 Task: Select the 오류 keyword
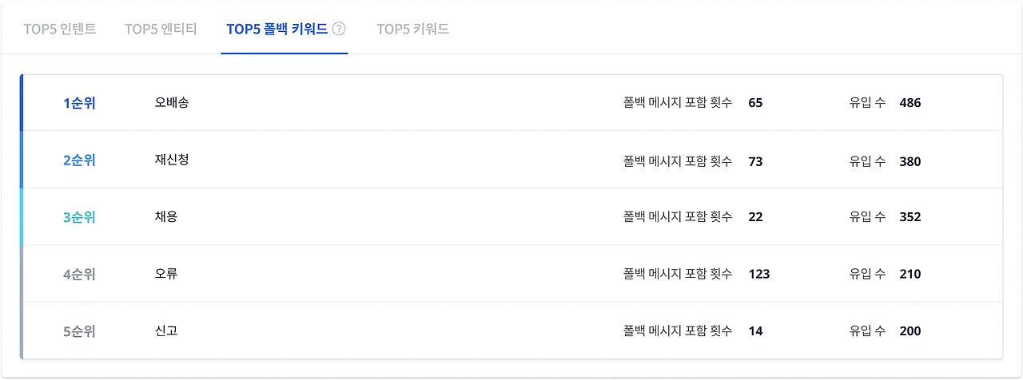coord(166,274)
